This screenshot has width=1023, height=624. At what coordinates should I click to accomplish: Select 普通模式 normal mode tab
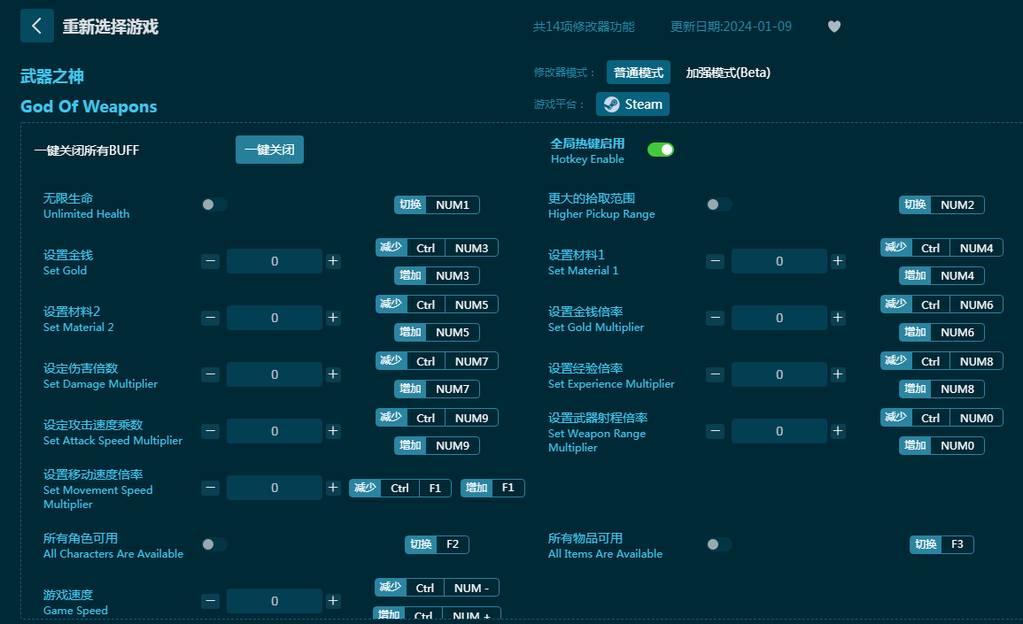click(638, 73)
